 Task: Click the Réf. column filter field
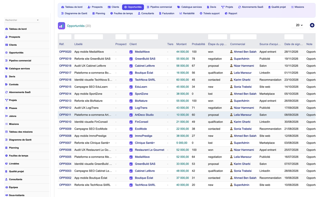[x=65, y=37]
